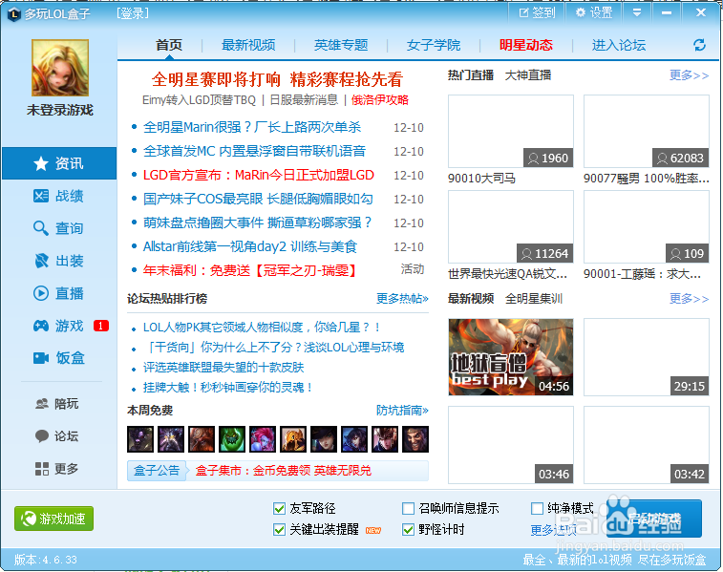The width and height of the screenshot is (723, 572).
Task: Select the 全明星集训 sub-tab
Action: coord(534,299)
